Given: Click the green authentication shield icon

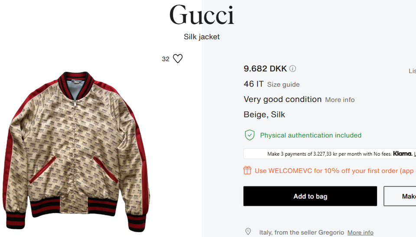Looking at the screenshot, I should 250,135.
